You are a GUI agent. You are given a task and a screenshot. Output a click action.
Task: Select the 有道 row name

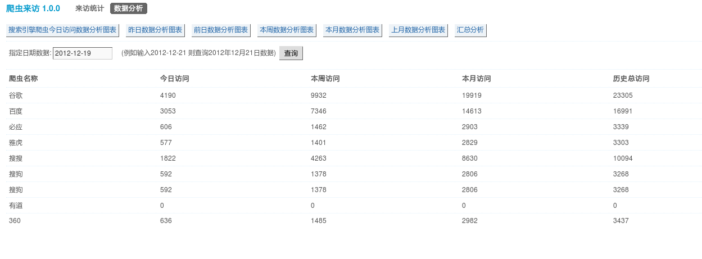[x=16, y=206]
